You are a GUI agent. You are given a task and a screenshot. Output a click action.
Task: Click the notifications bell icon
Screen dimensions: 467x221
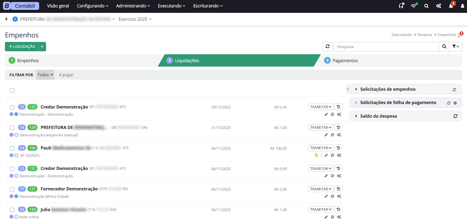(451, 6)
